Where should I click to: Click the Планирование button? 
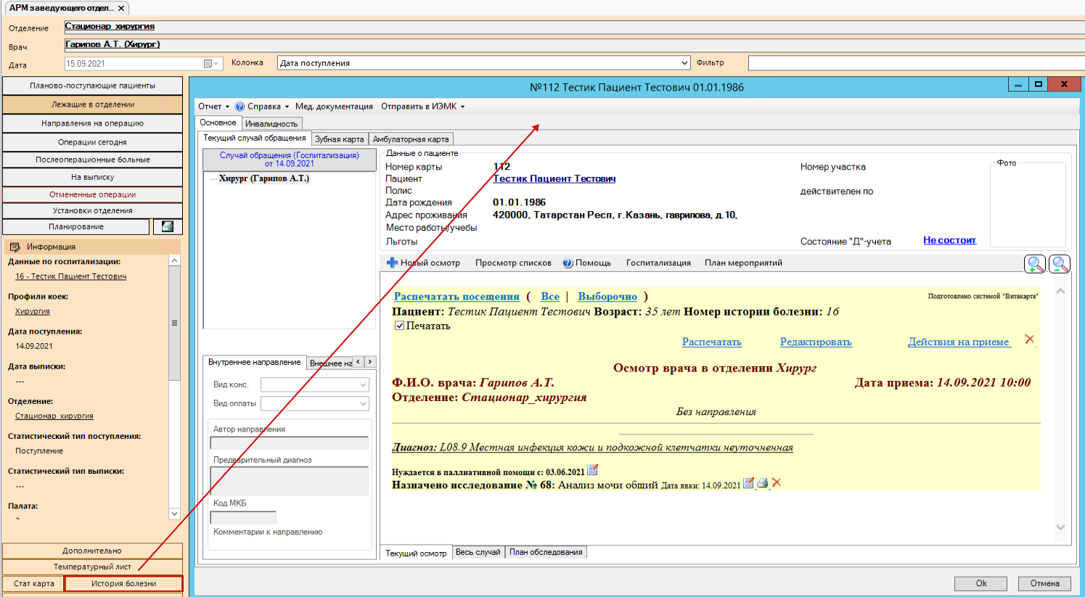coord(76,227)
